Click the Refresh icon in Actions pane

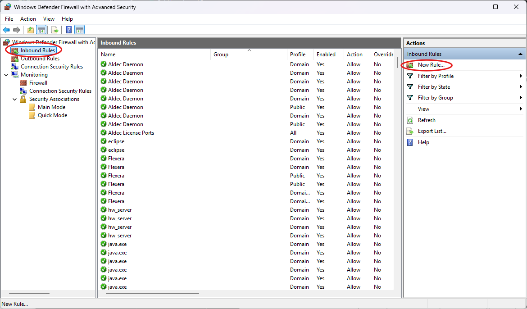pyautogui.click(x=410, y=120)
